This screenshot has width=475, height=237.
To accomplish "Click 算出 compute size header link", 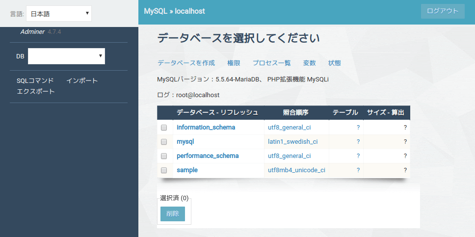I will tap(396, 113).
